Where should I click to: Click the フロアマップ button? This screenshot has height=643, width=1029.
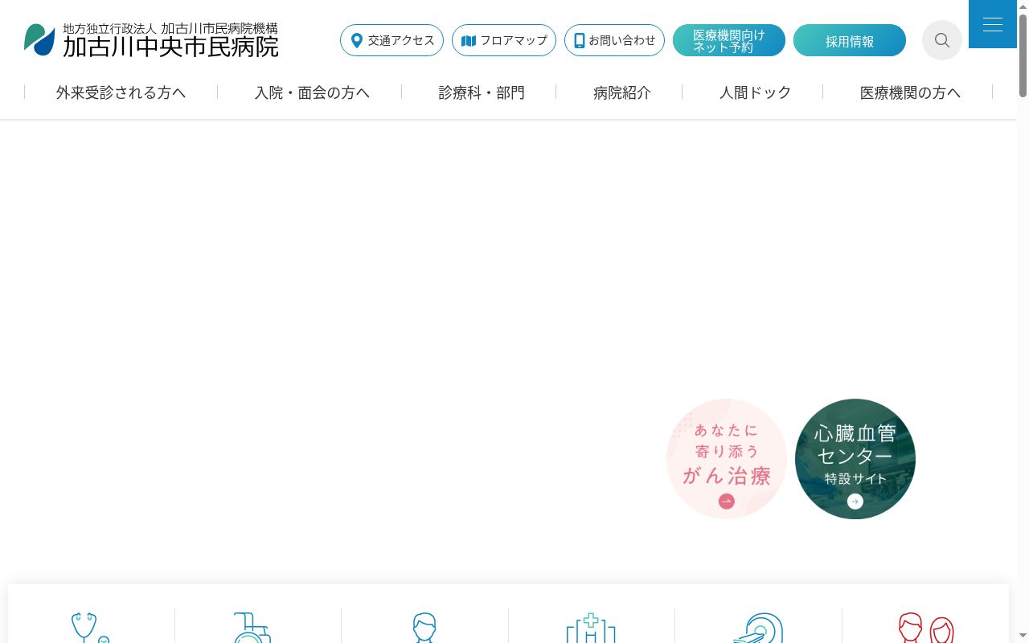[504, 40]
